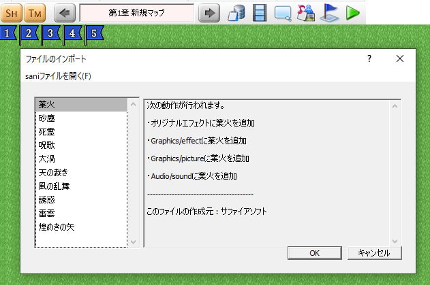Select flag tab 2
Screen dimensions: 430x285
coord(29,33)
